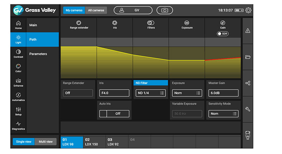Switch to the All cameras tab
282x154 pixels.
96,10
